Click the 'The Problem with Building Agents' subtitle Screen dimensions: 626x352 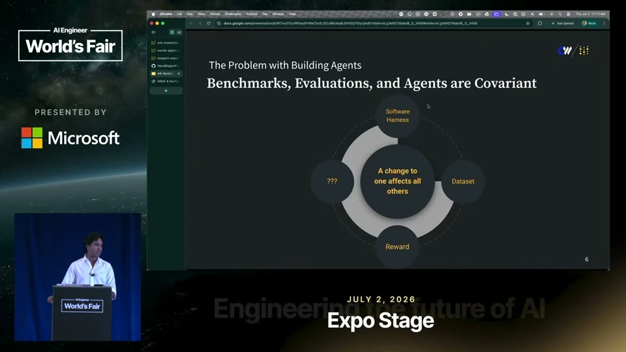(285, 65)
